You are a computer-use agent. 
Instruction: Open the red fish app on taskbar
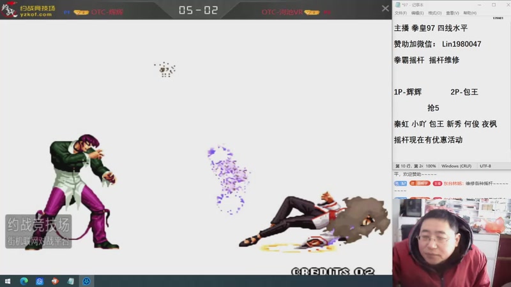(x=55, y=281)
